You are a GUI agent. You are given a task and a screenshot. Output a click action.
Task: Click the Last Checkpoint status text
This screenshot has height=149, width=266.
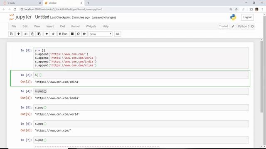pos(70,17)
